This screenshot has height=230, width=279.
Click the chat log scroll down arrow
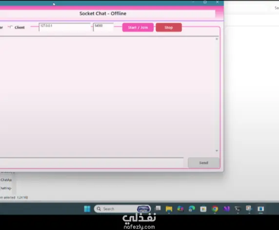(217, 151)
